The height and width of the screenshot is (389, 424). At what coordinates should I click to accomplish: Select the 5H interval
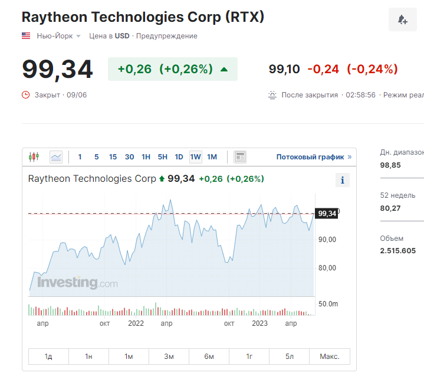pyautogui.click(x=163, y=157)
